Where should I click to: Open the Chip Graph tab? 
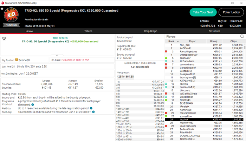pyautogui.click(x=150, y=31)
